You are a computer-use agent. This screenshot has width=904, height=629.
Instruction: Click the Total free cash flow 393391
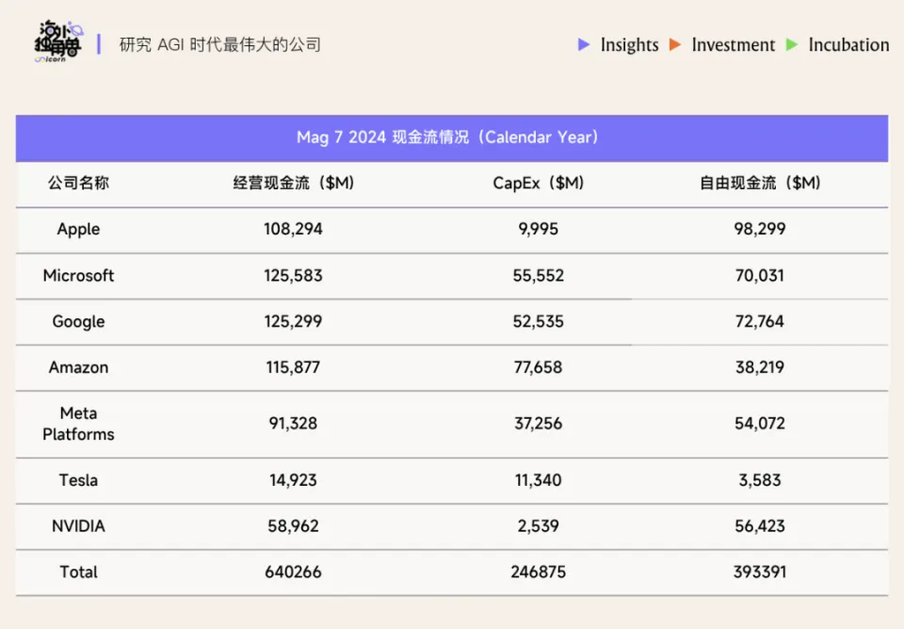pyautogui.click(x=759, y=572)
